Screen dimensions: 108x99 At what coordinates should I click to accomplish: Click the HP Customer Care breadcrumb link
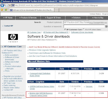pos(34,32)
